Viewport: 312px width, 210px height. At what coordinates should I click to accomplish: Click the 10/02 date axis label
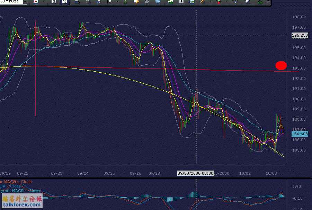pyautogui.click(x=245, y=173)
